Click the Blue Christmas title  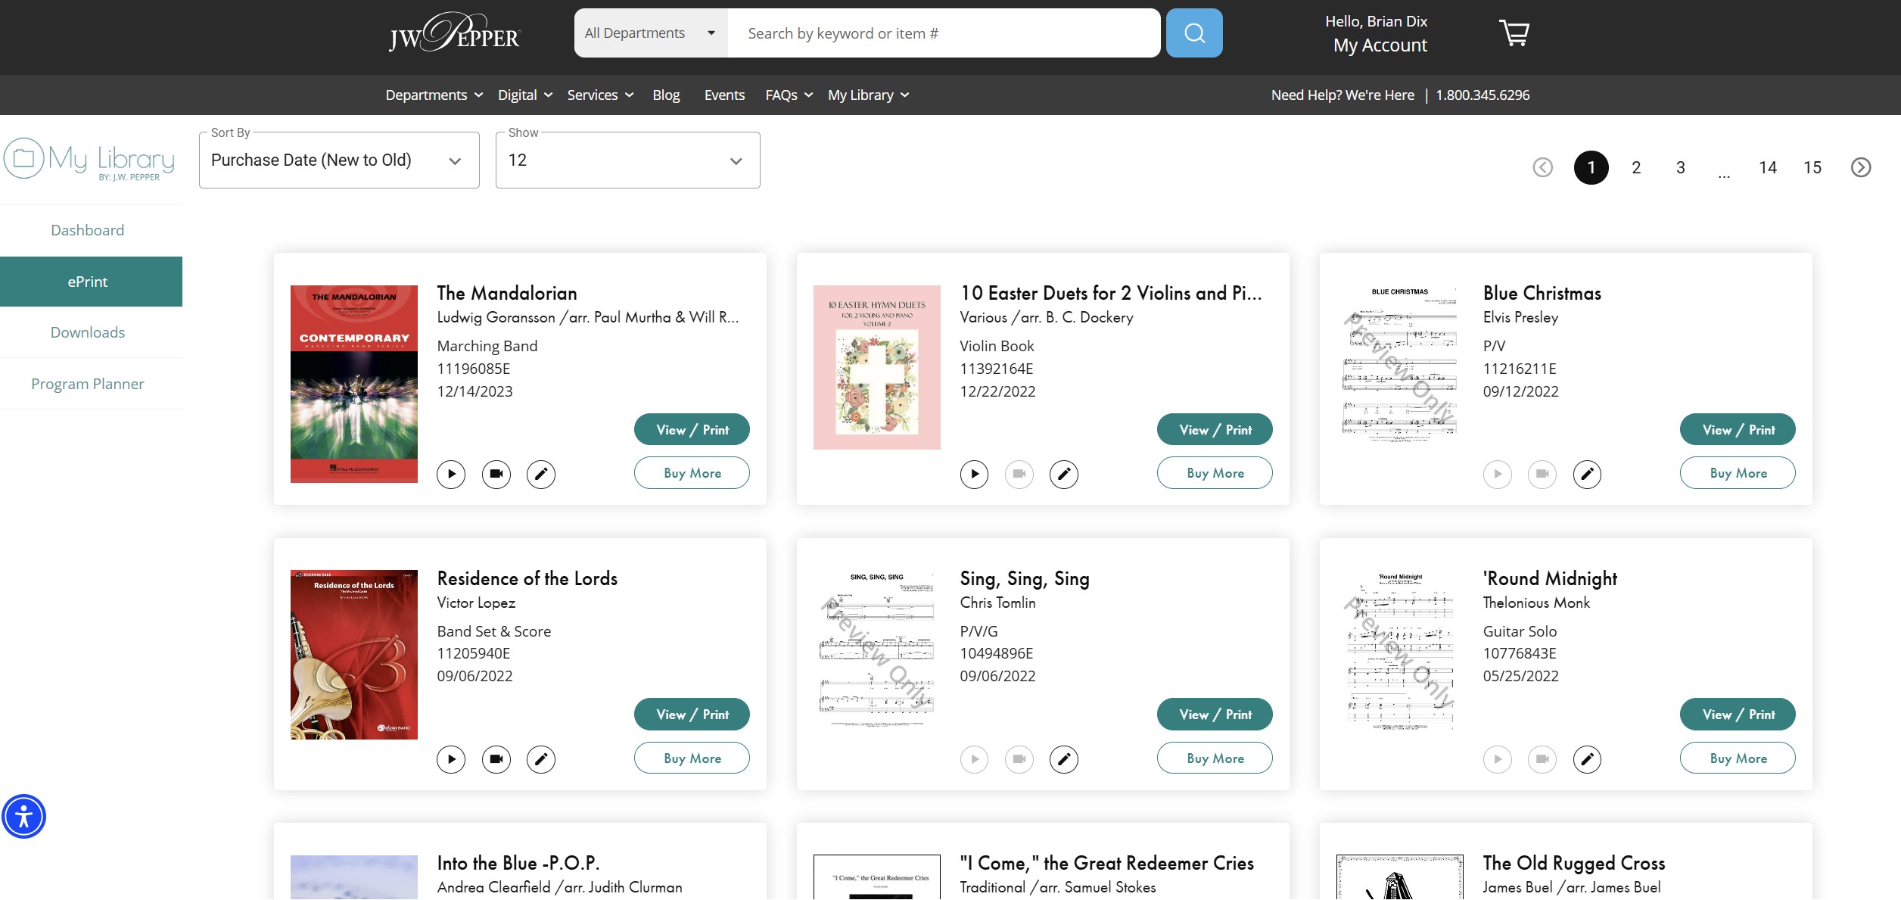pos(1542,293)
